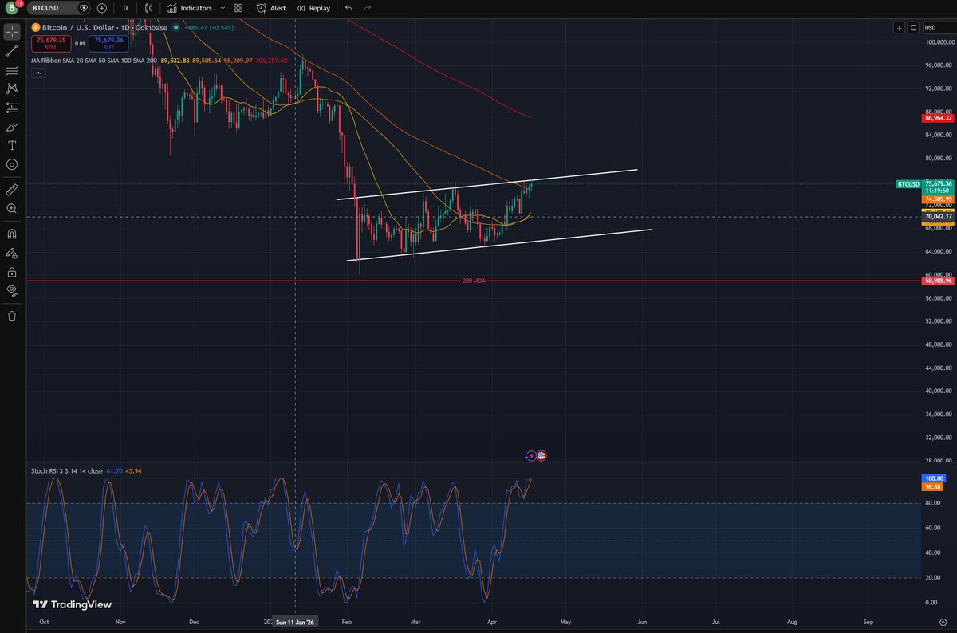Click the compare or add symbol plus icon
The image size is (957, 633).
[x=102, y=8]
